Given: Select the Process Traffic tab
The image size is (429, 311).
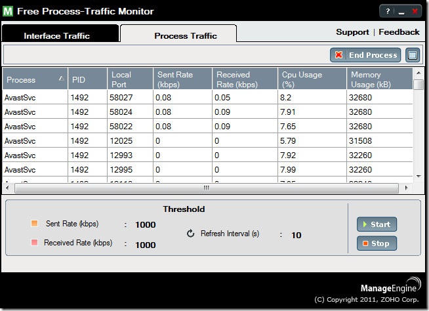Looking at the screenshot, I should click(x=178, y=33).
